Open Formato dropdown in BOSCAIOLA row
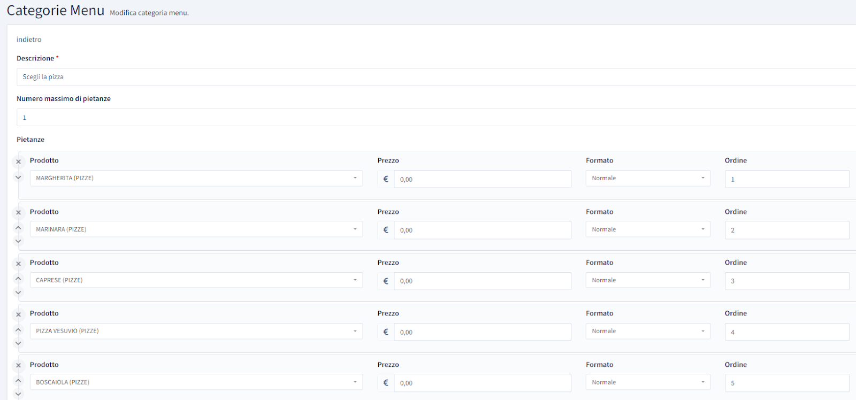Screen dimensions: 856x400 [x=648, y=382]
